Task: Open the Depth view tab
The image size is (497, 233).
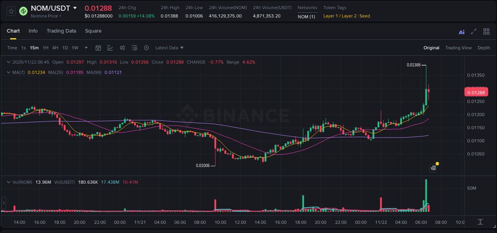Action: coord(483,48)
